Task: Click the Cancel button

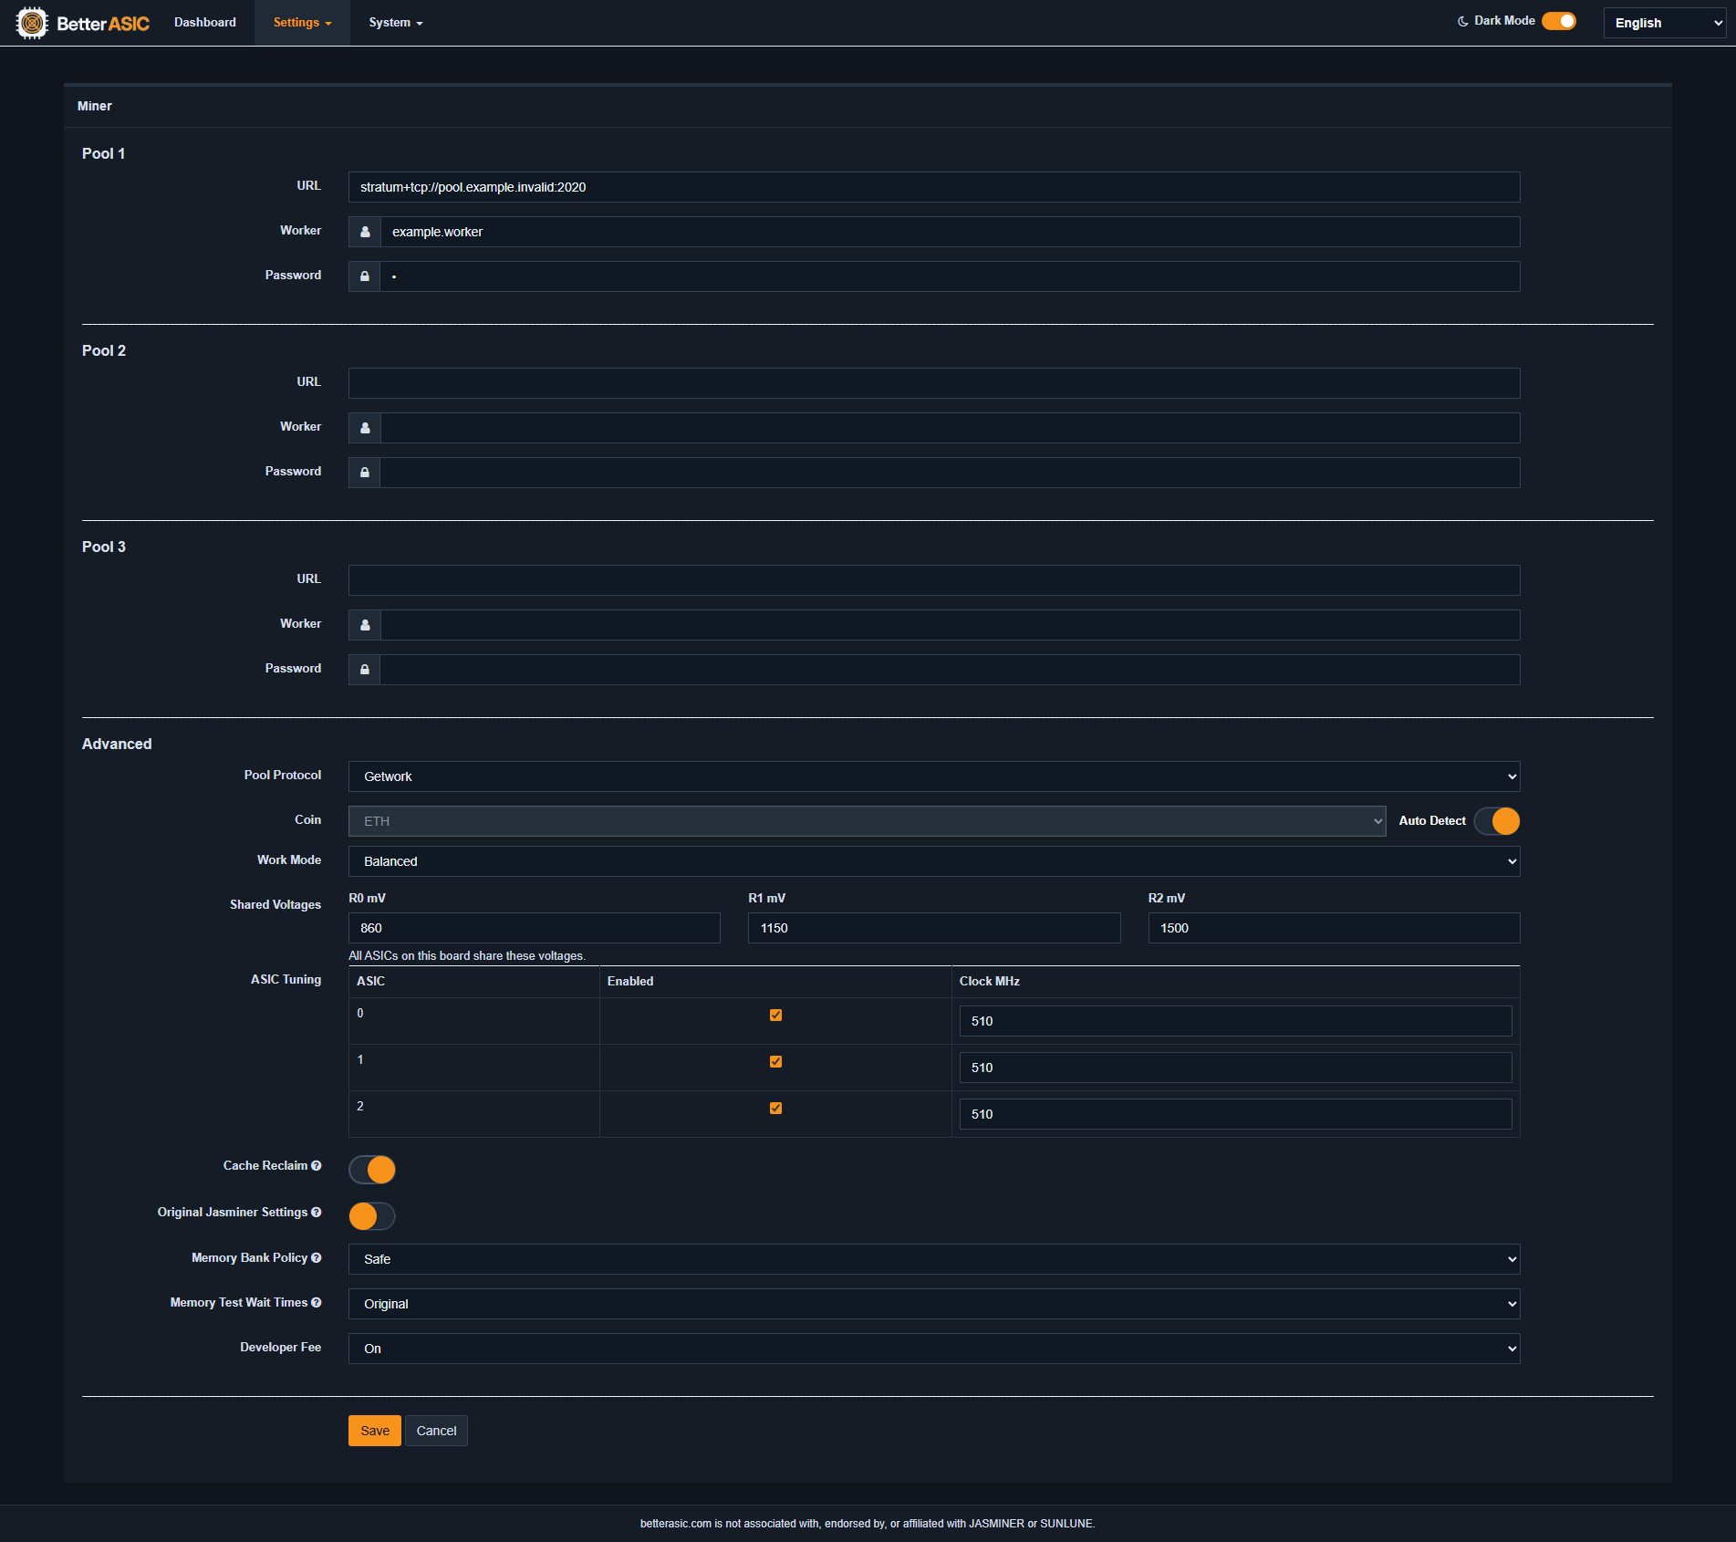Action: (x=436, y=1431)
